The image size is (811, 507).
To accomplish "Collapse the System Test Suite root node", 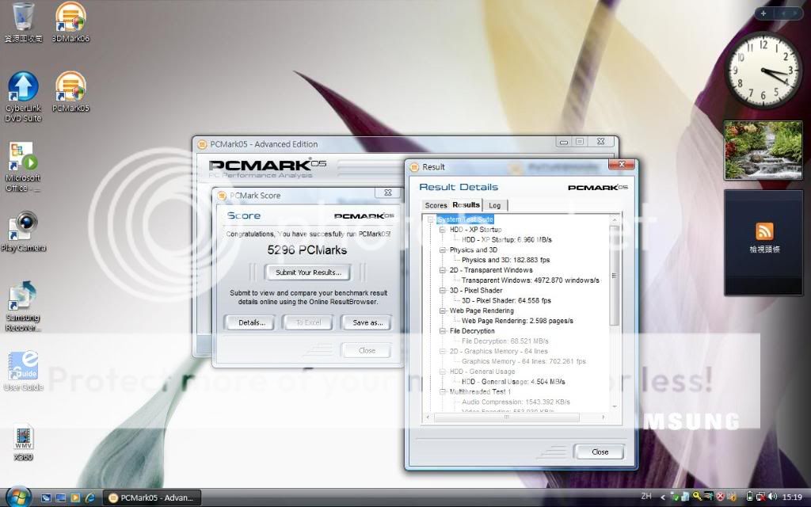I will 430,219.
